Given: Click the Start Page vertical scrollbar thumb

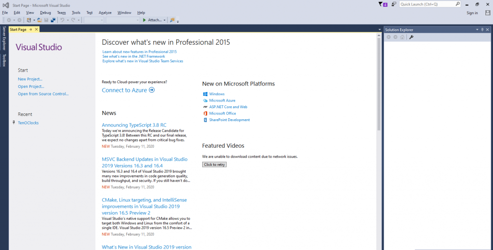Looking at the screenshot, I should click(379, 84).
